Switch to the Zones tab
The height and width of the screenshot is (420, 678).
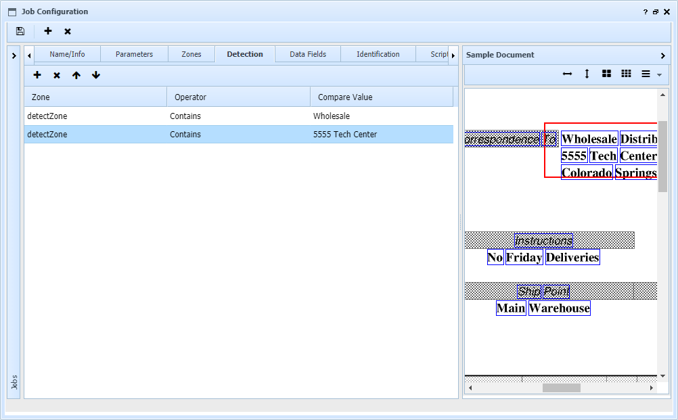[x=191, y=54]
